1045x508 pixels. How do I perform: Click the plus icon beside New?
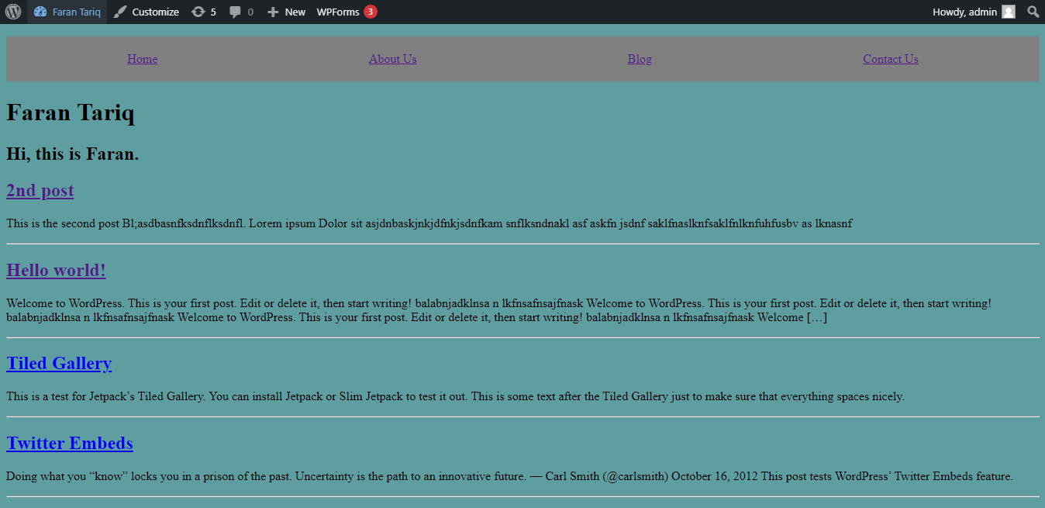273,12
